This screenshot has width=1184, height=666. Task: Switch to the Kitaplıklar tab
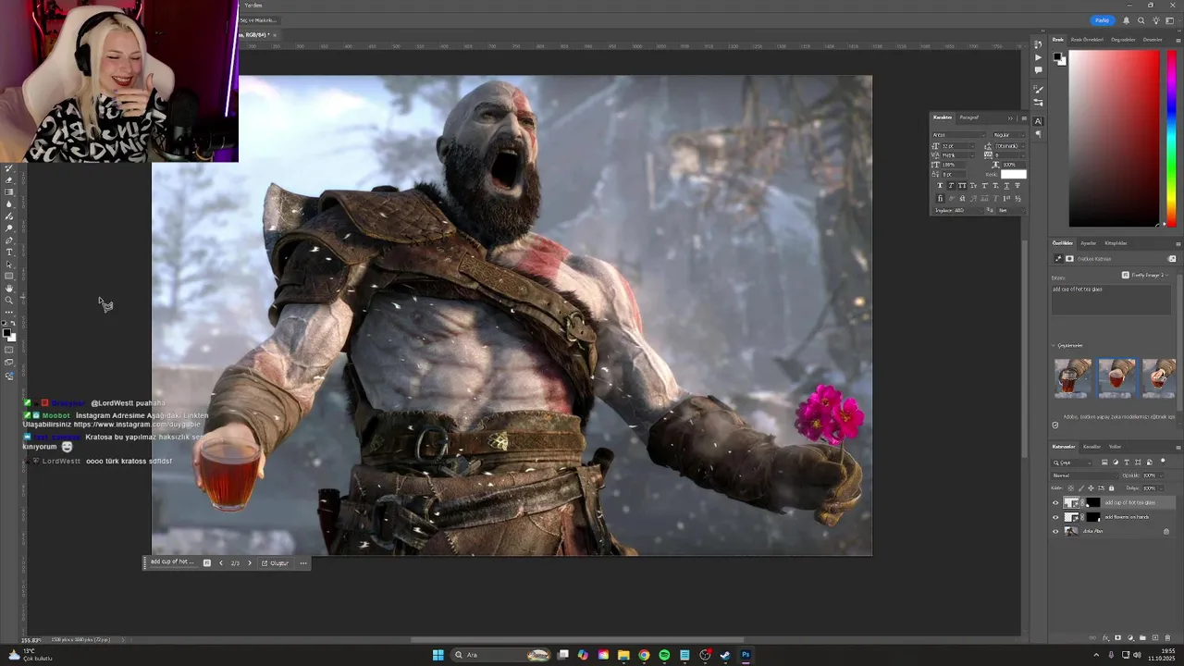point(1116,243)
